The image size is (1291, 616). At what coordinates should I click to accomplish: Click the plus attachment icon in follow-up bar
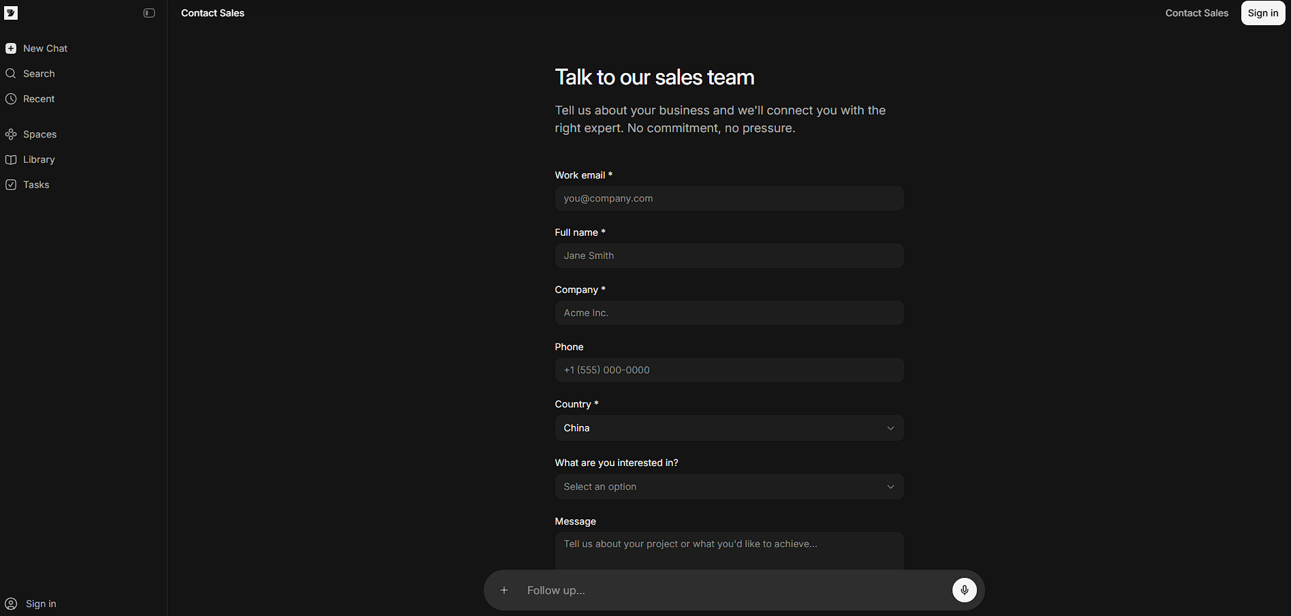pyautogui.click(x=504, y=590)
